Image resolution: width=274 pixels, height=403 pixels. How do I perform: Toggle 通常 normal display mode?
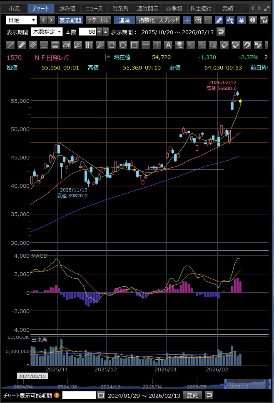click(x=124, y=20)
